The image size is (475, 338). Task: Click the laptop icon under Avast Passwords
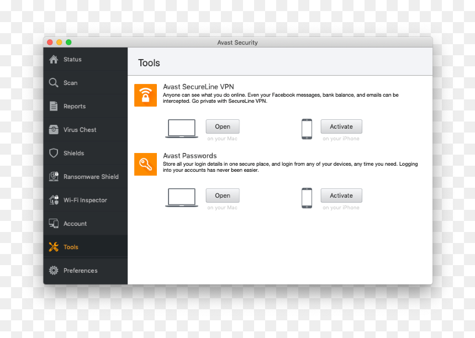(182, 198)
